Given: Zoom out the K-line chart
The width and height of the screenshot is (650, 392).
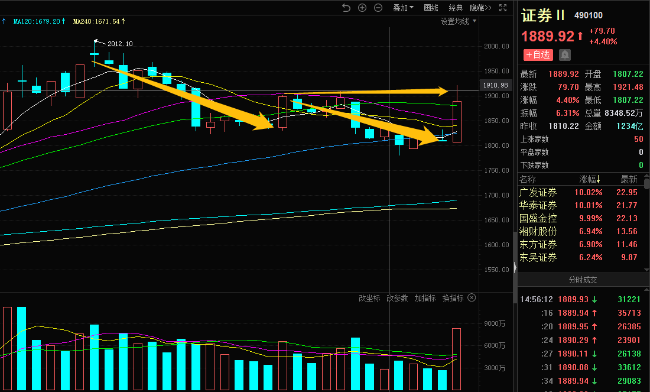Looking at the screenshot, I should click(378, 8).
